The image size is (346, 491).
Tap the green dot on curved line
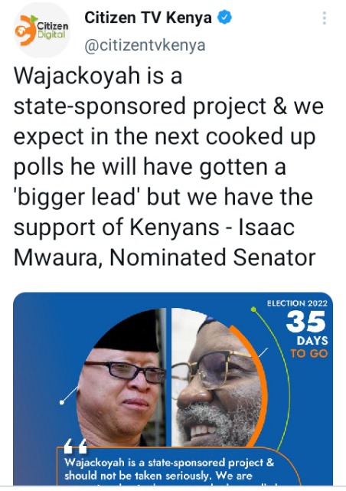[x=253, y=309]
